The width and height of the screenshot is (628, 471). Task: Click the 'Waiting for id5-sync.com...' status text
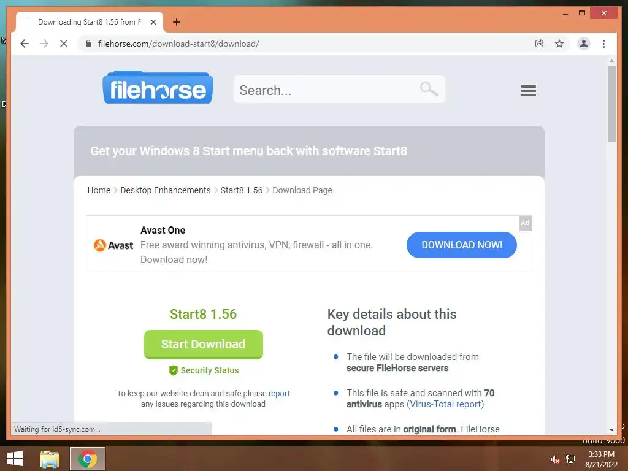pos(57,429)
